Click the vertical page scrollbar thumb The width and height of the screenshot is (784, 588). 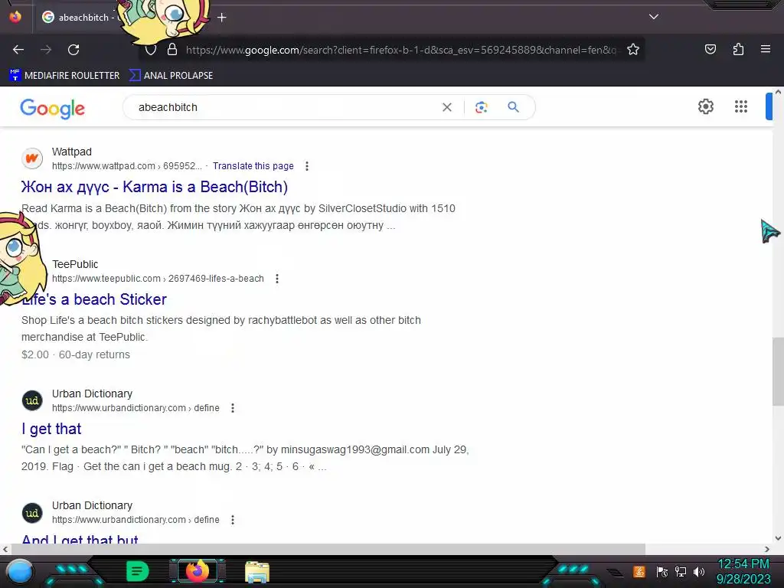pos(778,371)
